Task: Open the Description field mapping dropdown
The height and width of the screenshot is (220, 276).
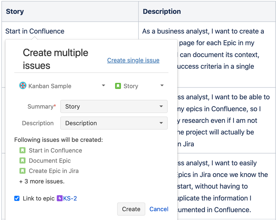Action: tap(114, 123)
